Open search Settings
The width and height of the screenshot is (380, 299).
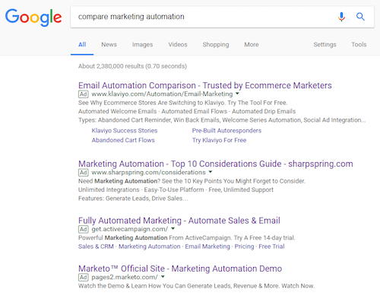click(325, 45)
